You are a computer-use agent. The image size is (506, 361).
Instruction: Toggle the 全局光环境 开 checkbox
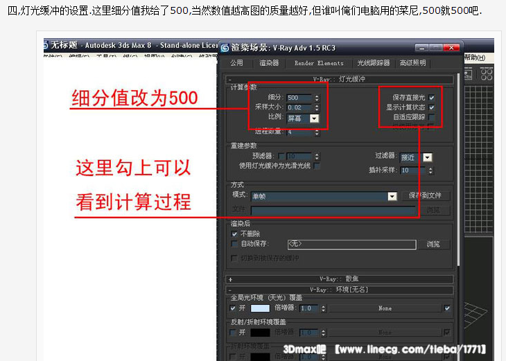(x=233, y=308)
